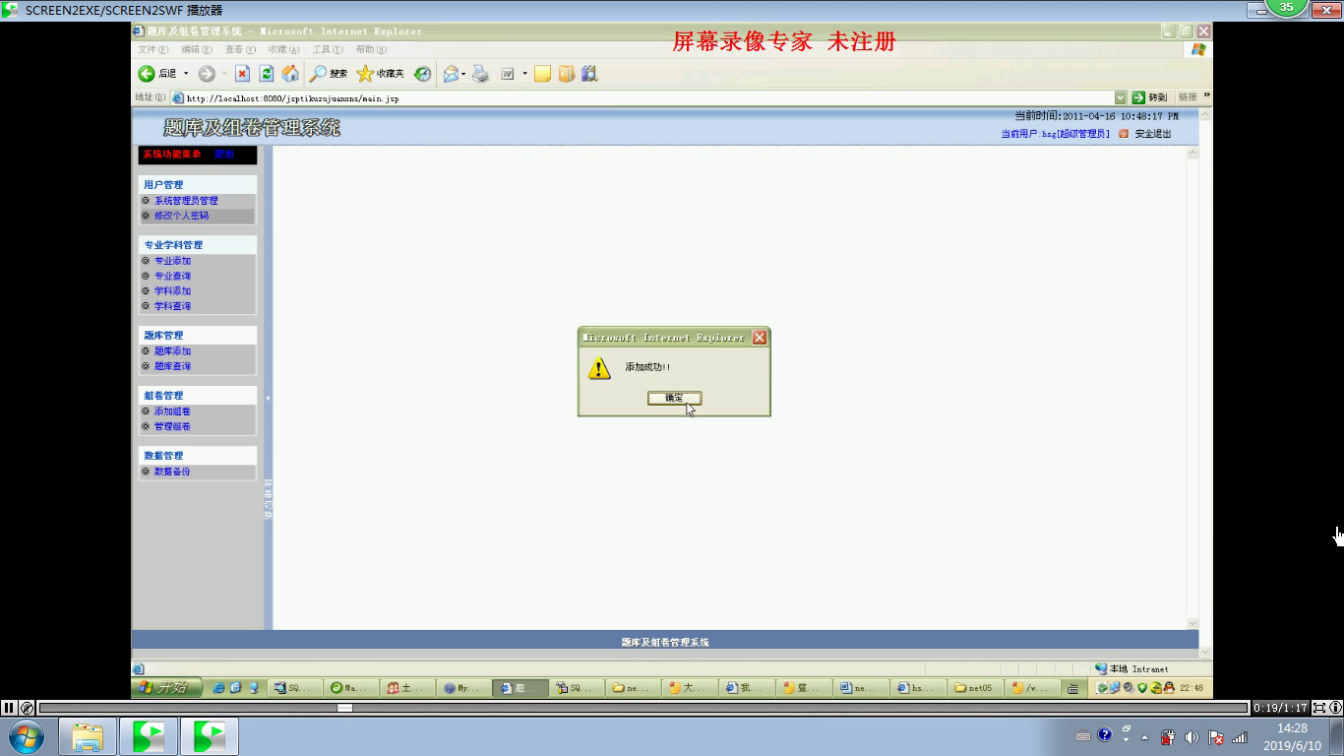Click the Edit with Word icon

tap(508, 74)
